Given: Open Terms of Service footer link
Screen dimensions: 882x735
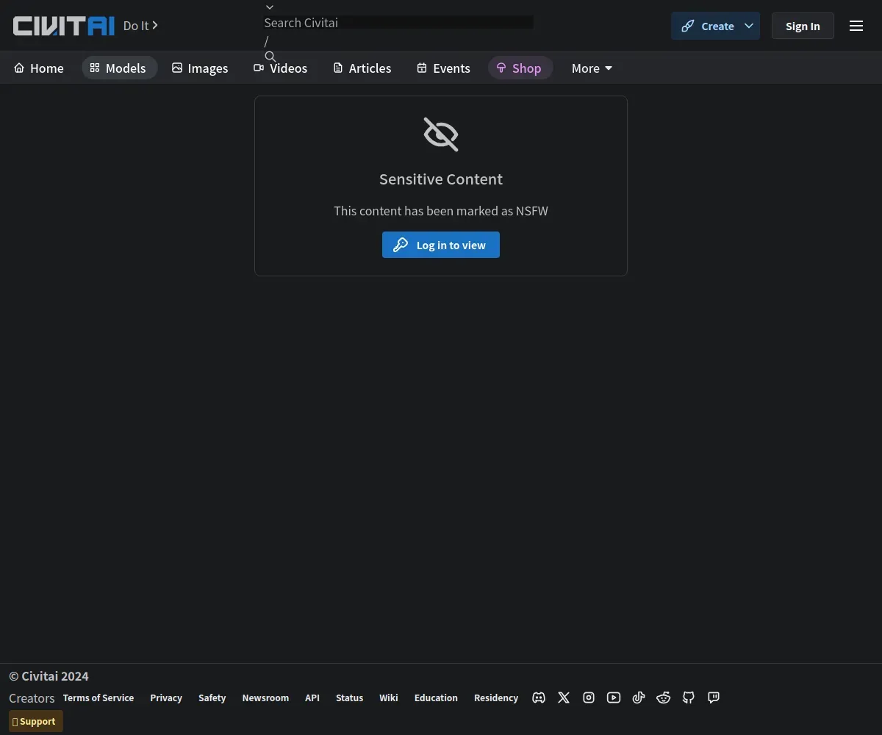Looking at the screenshot, I should pos(98,698).
